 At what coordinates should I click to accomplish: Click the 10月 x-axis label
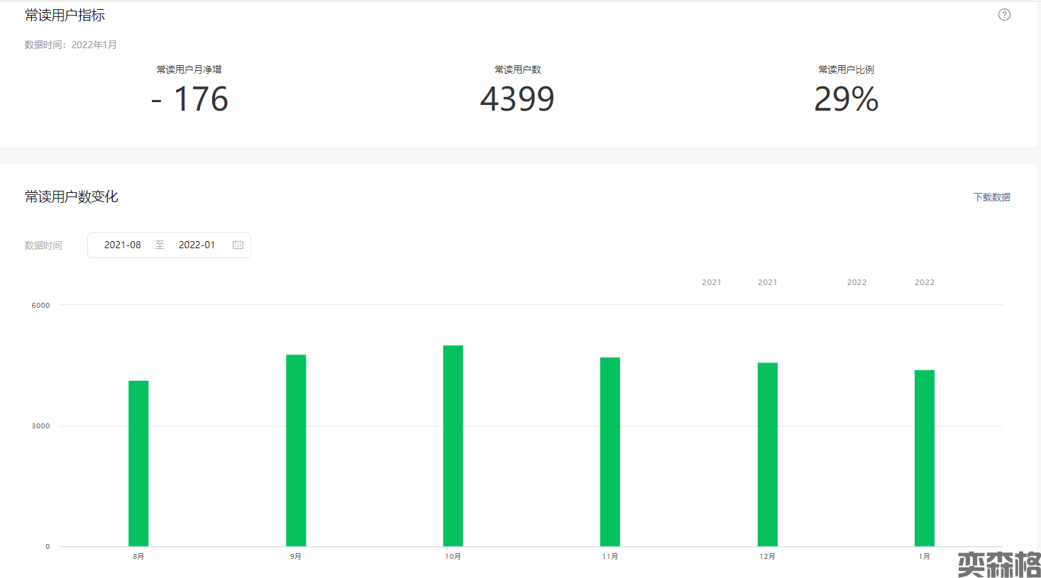[x=453, y=557]
